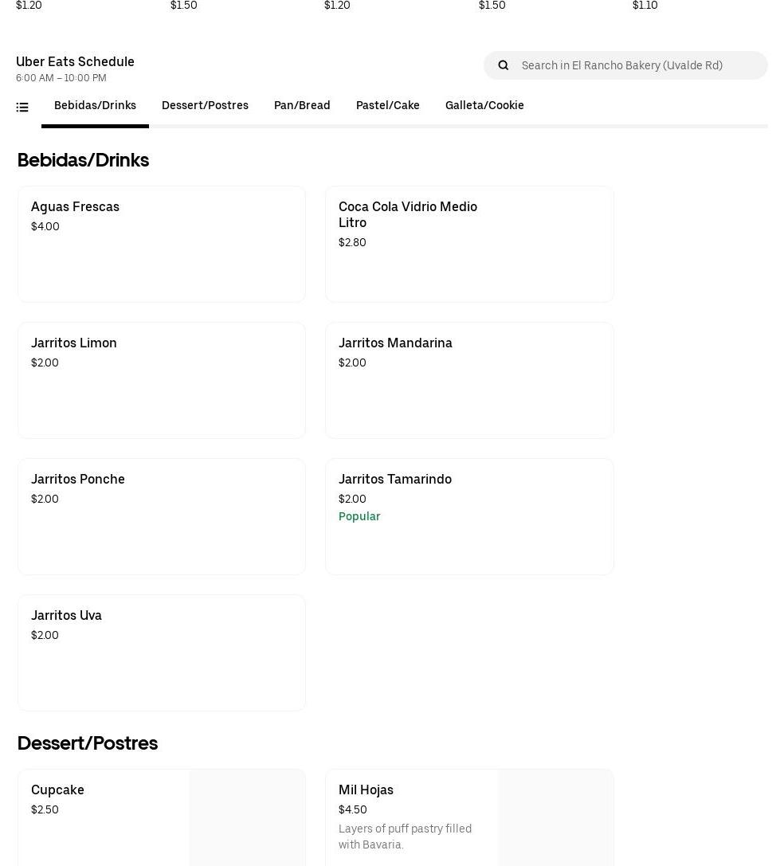Open the Pastel/Cake tab
The width and height of the screenshot is (784, 866).
[x=387, y=105]
